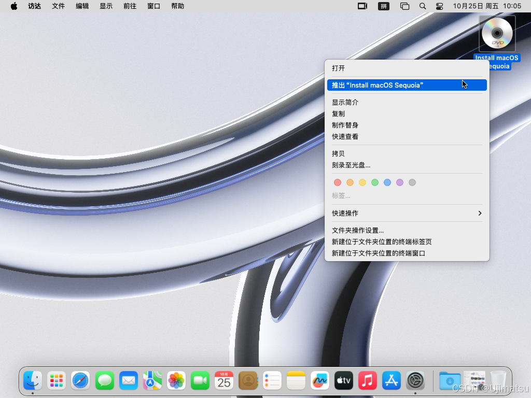
Task: Choose 复制 in the context menu
Action: [x=407, y=113]
